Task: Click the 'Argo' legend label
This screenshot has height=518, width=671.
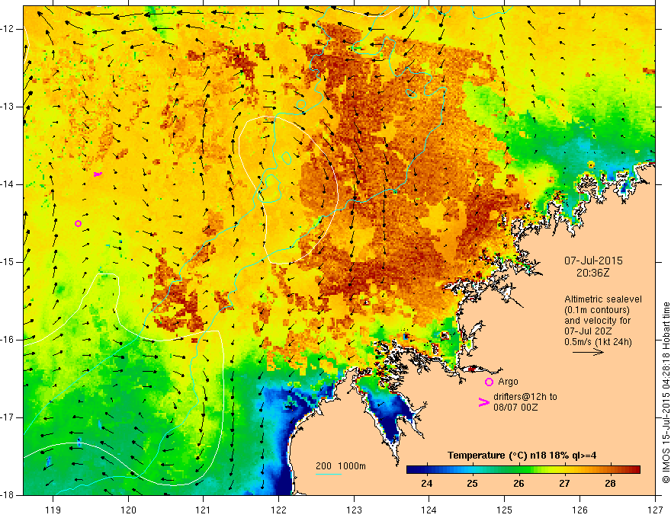Action: [x=508, y=382]
